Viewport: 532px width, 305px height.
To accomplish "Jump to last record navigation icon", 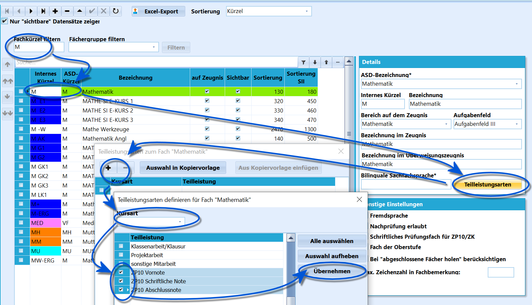I will point(43,11).
